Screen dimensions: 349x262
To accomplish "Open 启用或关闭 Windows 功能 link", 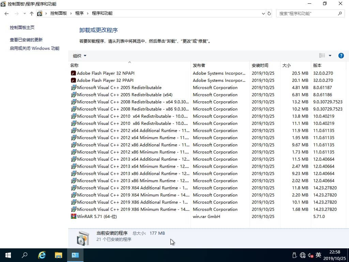I will 34,48.
